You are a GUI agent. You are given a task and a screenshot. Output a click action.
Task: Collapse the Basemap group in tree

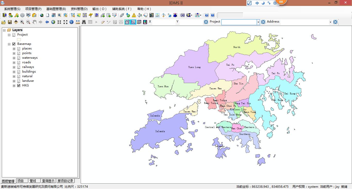pyautogui.click(x=9, y=44)
